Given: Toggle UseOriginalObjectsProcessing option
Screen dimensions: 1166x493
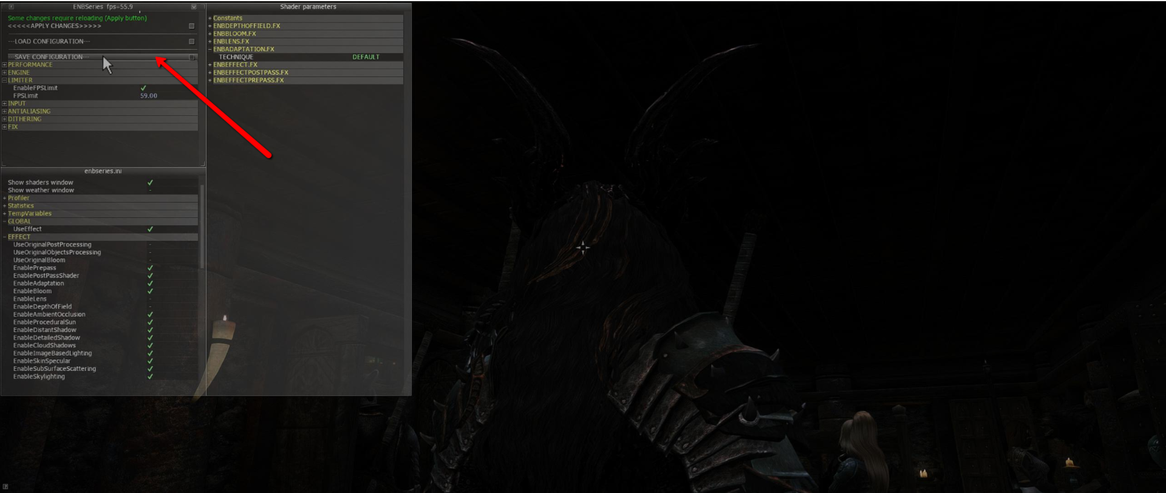Looking at the screenshot, I should pyautogui.click(x=150, y=253).
